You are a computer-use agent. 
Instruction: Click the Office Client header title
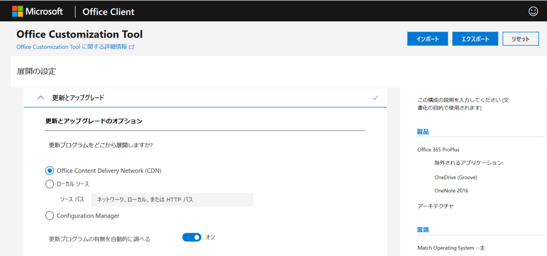(108, 12)
